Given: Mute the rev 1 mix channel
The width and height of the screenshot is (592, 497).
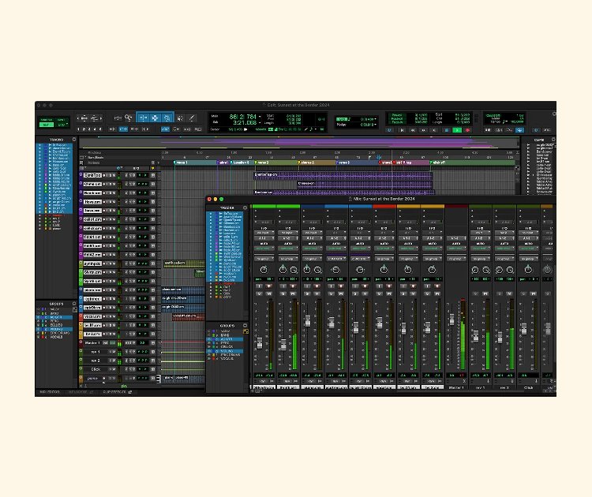Looking at the screenshot, I should 485,293.
